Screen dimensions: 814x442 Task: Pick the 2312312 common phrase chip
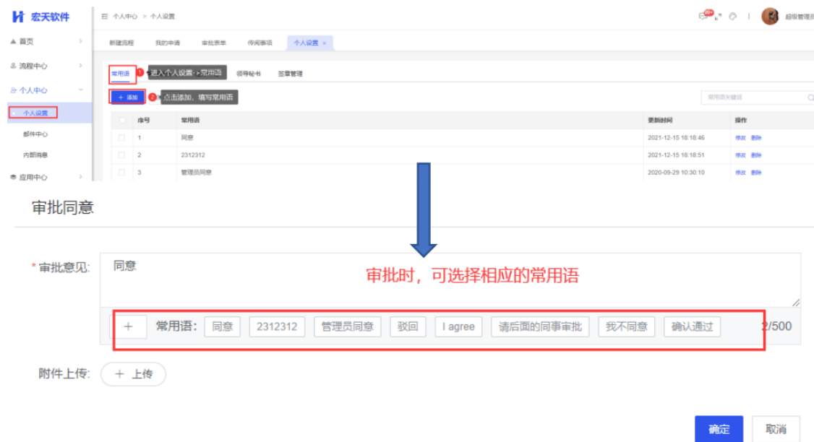tap(277, 327)
